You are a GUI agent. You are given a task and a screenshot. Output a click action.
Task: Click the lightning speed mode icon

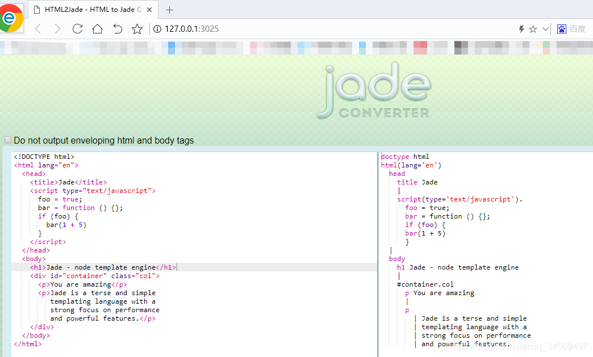521,29
